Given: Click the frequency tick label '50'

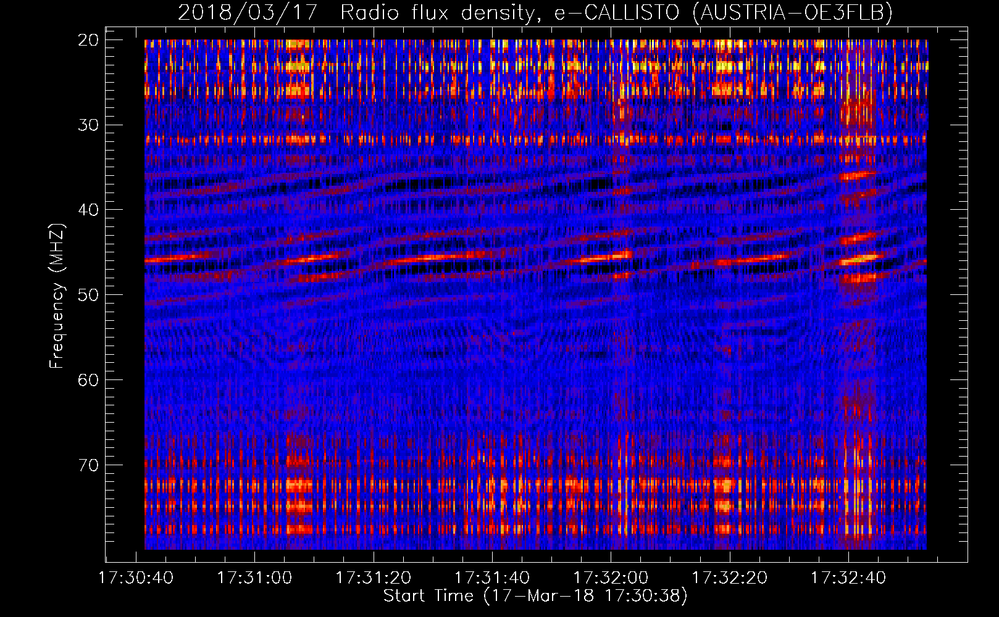Looking at the screenshot, I should [x=89, y=294].
